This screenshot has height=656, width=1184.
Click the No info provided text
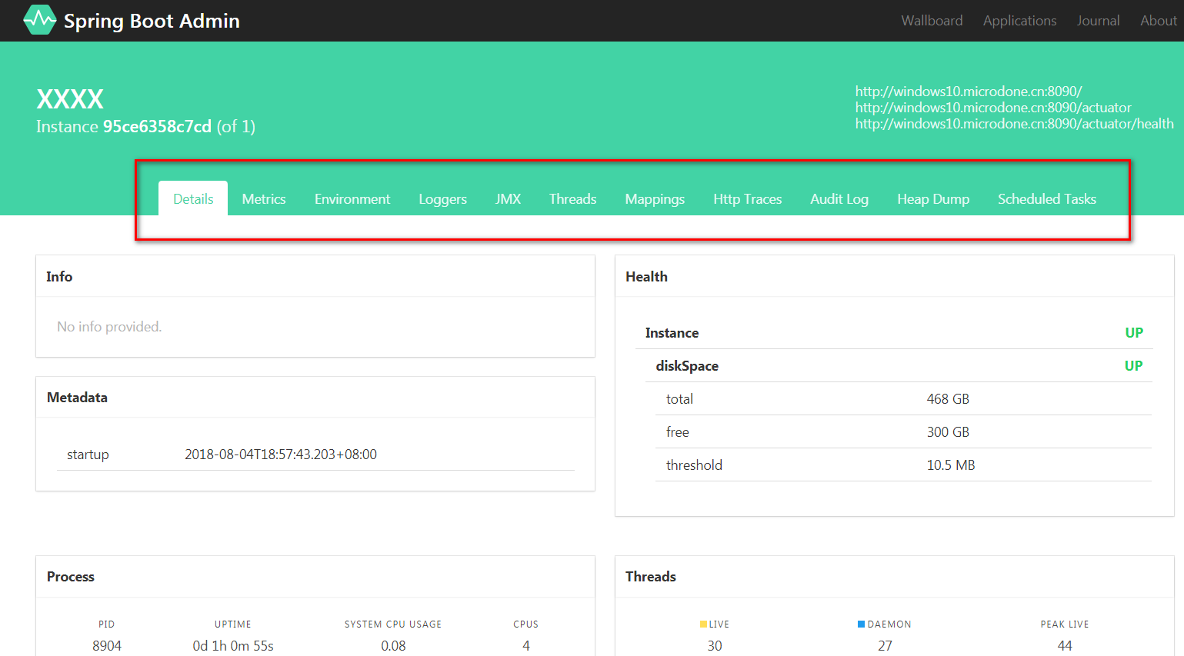coord(109,326)
